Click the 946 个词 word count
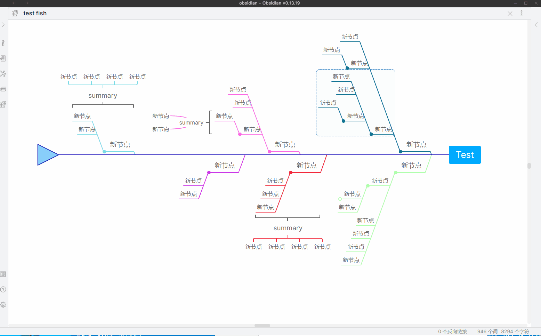This screenshot has width=541, height=336. point(487,331)
